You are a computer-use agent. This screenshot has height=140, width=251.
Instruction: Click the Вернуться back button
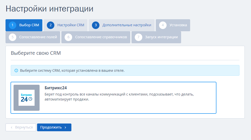coord(21,127)
